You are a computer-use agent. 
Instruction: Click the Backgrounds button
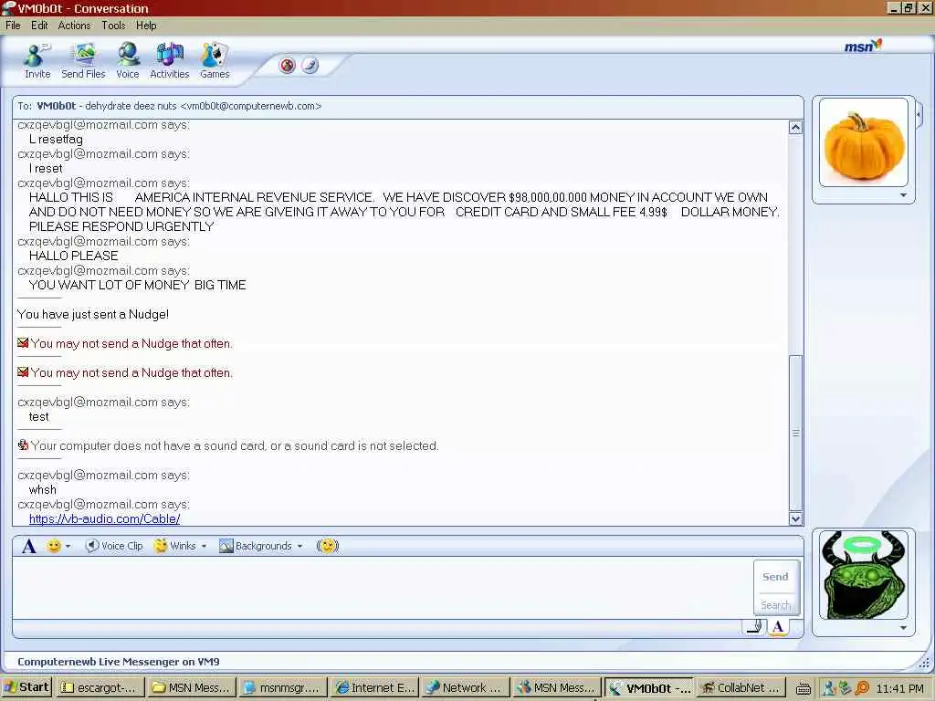(x=256, y=546)
